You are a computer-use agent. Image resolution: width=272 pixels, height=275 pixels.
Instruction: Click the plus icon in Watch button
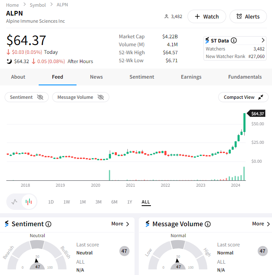coord(197,16)
